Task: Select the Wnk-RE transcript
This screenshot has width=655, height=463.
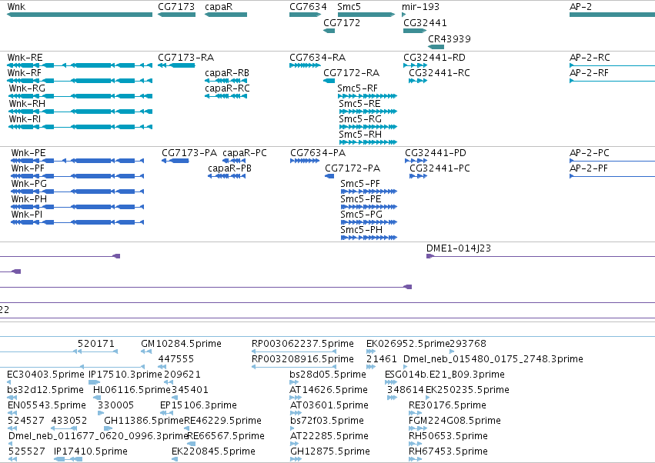Action: [x=25, y=58]
